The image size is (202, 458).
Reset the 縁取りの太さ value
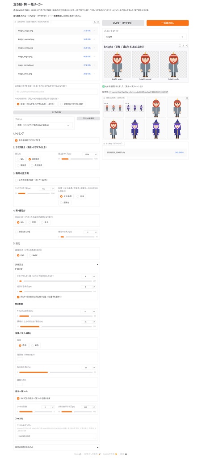(x=97, y=232)
